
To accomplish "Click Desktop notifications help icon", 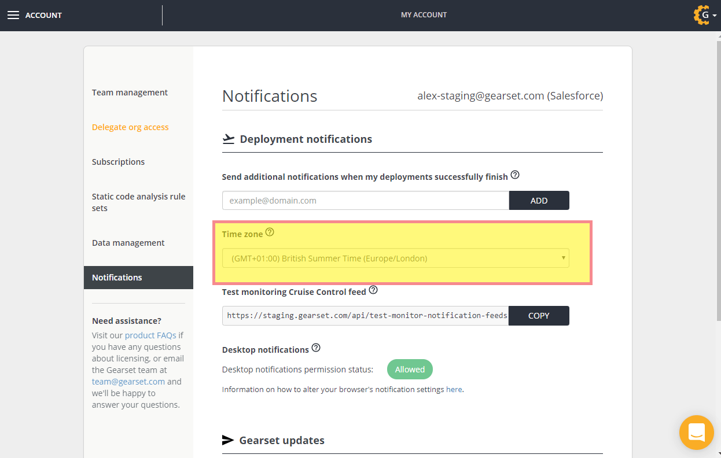I will pos(316,348).
